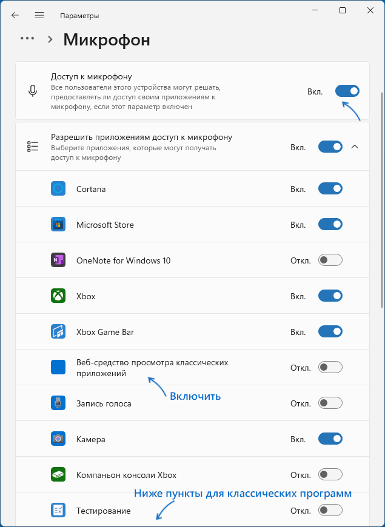Turn off microphone toggle for Камера
Screen dimensions: 385x527
coord(330,439)
